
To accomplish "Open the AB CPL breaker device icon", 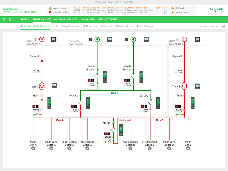I will [x=121, y=130].
